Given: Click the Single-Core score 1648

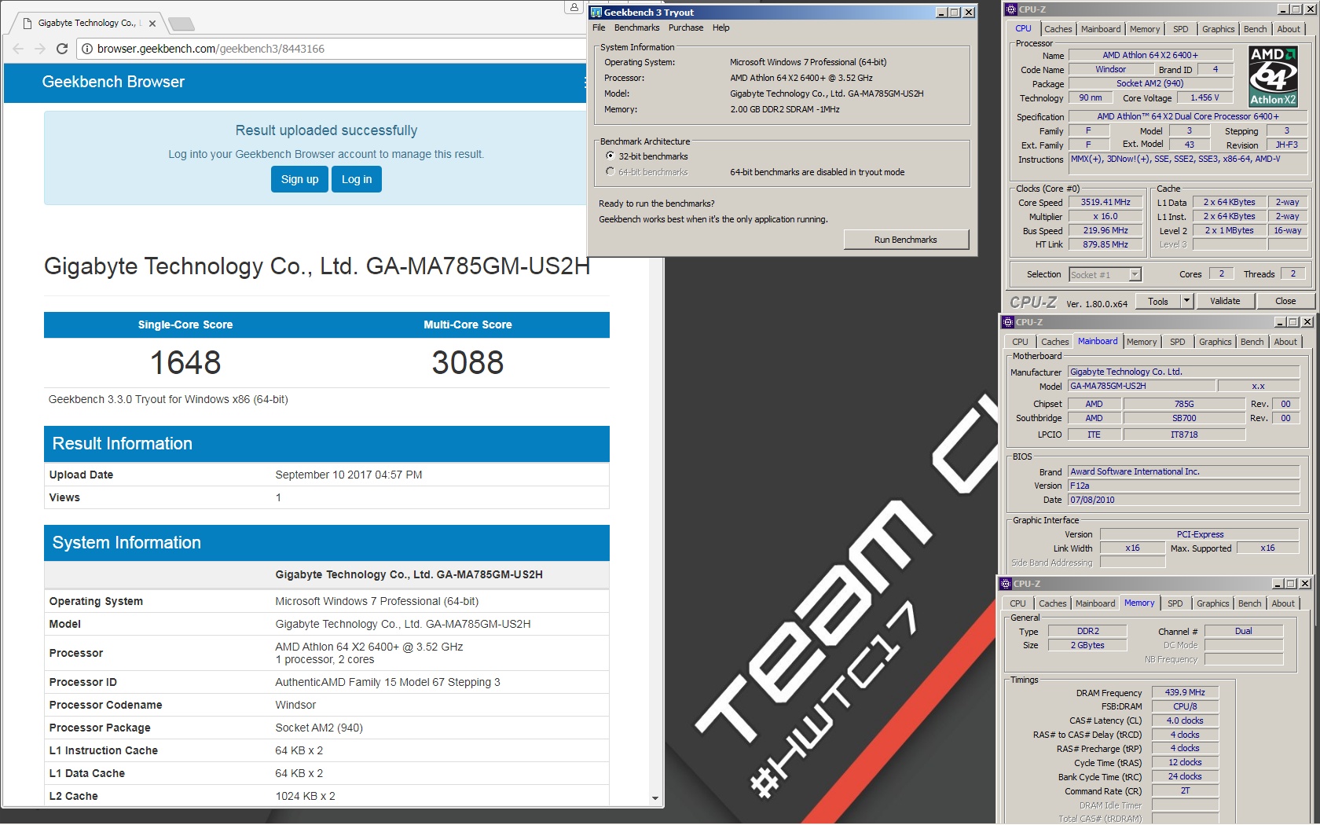Looking at the screenshot, I should [185, 362].
